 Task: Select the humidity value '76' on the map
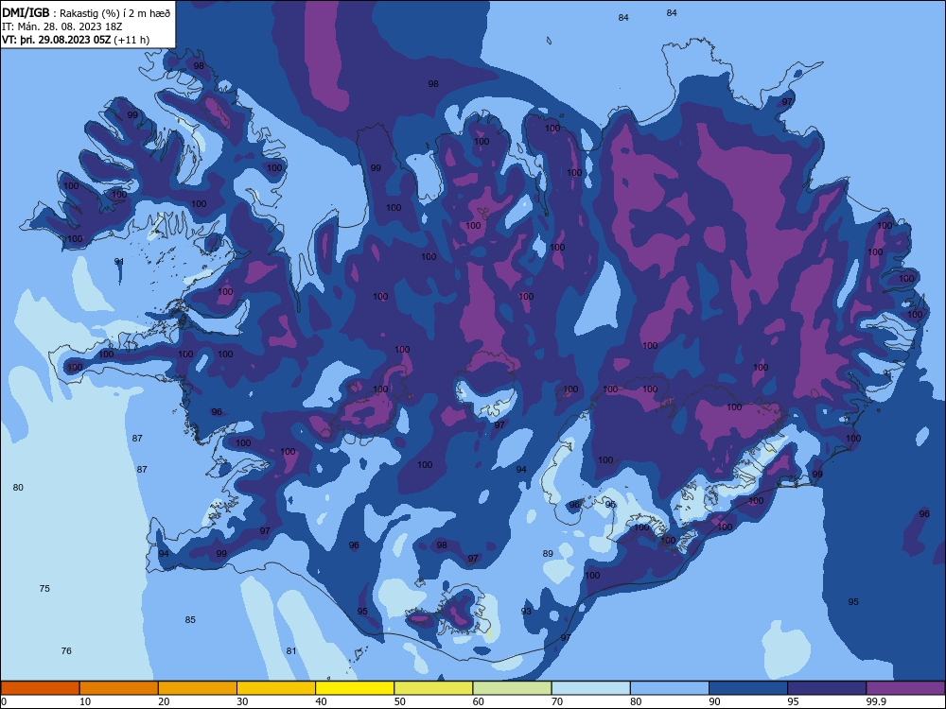[66, 651]
